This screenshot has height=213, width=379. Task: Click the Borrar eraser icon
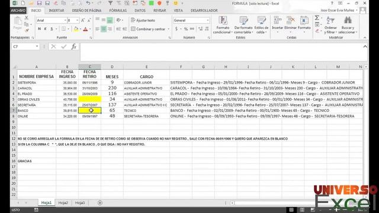317,31
